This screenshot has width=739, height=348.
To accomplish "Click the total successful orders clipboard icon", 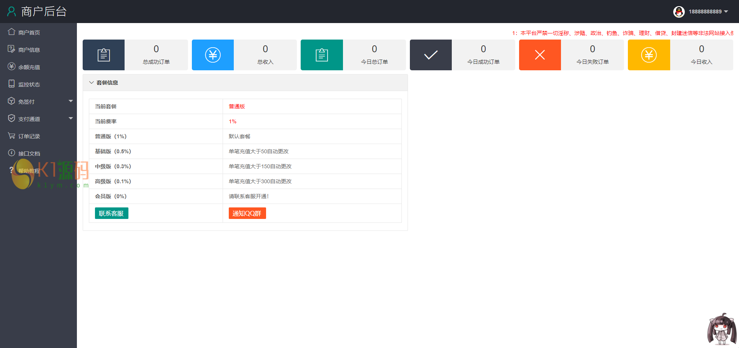I will pos(103,55).
